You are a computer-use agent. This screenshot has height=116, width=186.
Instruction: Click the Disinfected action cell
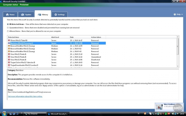coord(96,60)
